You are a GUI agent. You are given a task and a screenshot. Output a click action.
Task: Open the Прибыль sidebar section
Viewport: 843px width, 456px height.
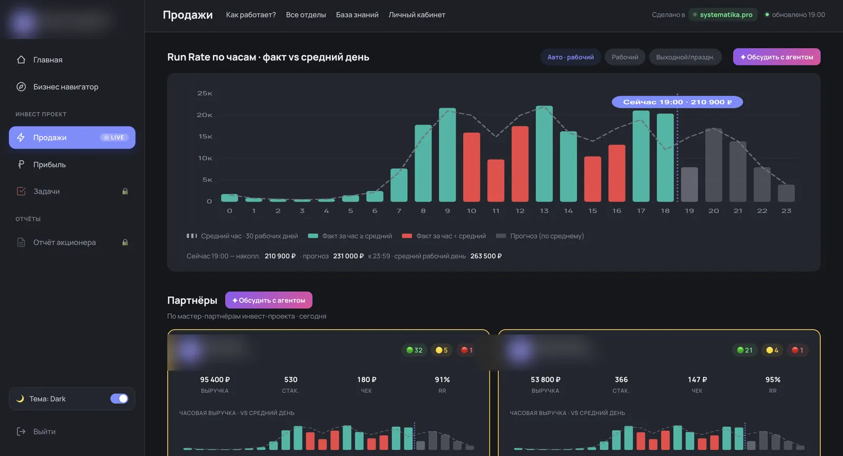point(72,164)
